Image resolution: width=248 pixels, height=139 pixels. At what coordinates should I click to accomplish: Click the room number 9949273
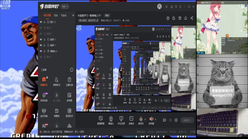[117, 20]
